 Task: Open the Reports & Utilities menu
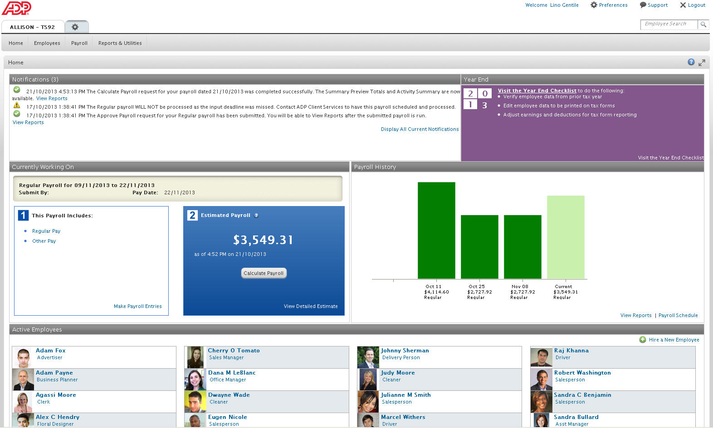pos(120,43)
